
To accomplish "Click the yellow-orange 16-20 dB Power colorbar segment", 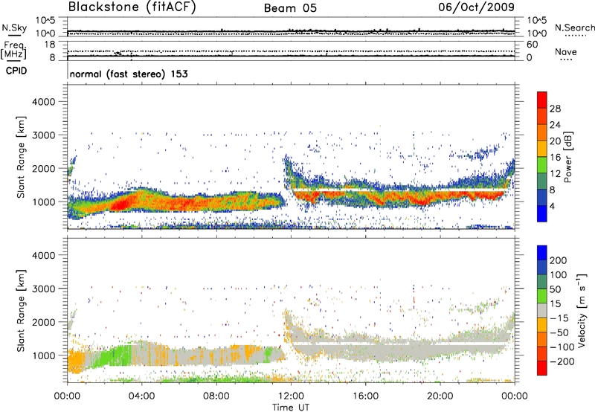I will (x=542, y=149).
